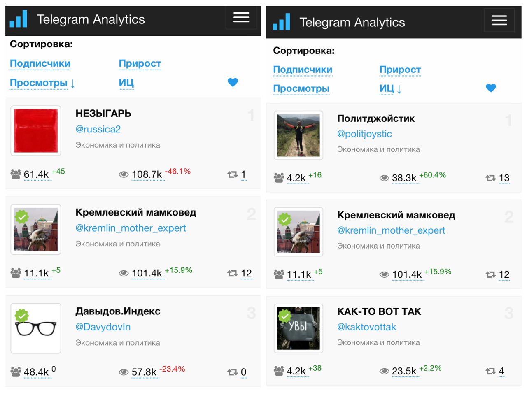Screen dimensions: 527x395
Task: Click 108.7k views value
Action: point(147,174)
